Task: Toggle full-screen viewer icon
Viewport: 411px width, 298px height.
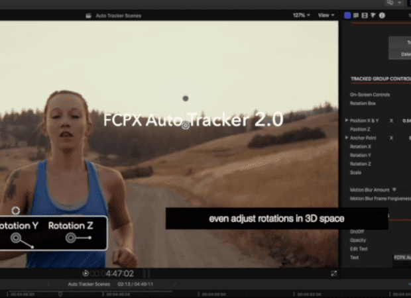Action: coord(333,273)
